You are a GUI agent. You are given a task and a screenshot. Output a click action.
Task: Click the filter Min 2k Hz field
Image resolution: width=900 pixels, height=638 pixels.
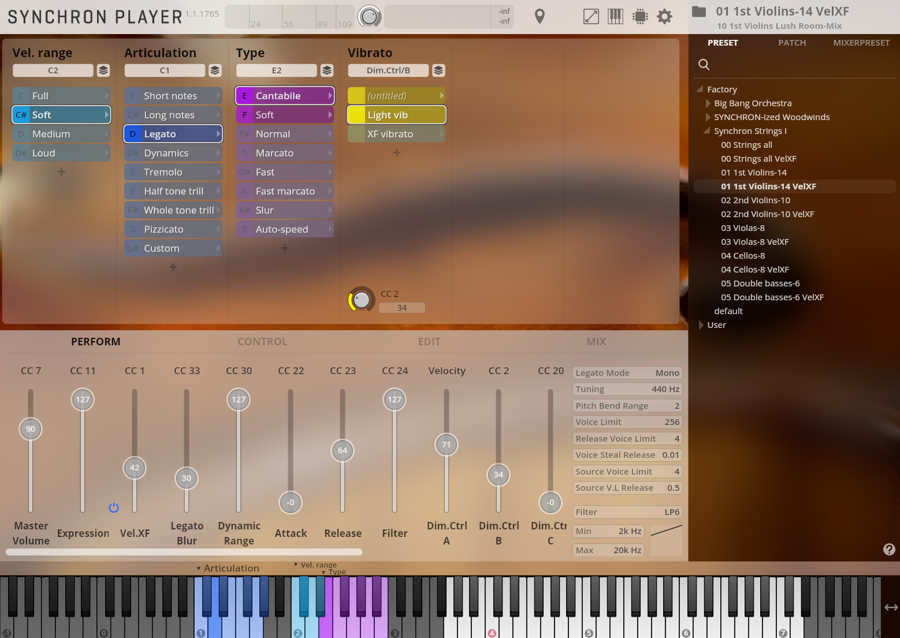click(x=608, y=531)
